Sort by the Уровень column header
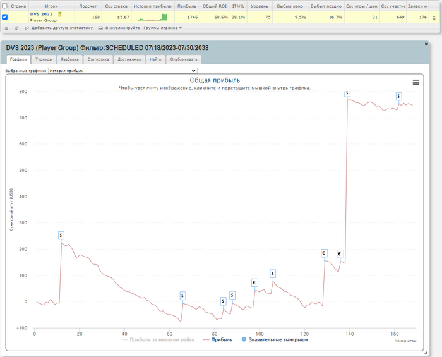The width and height of the screenshot is (442, 357). click(260, 6)
